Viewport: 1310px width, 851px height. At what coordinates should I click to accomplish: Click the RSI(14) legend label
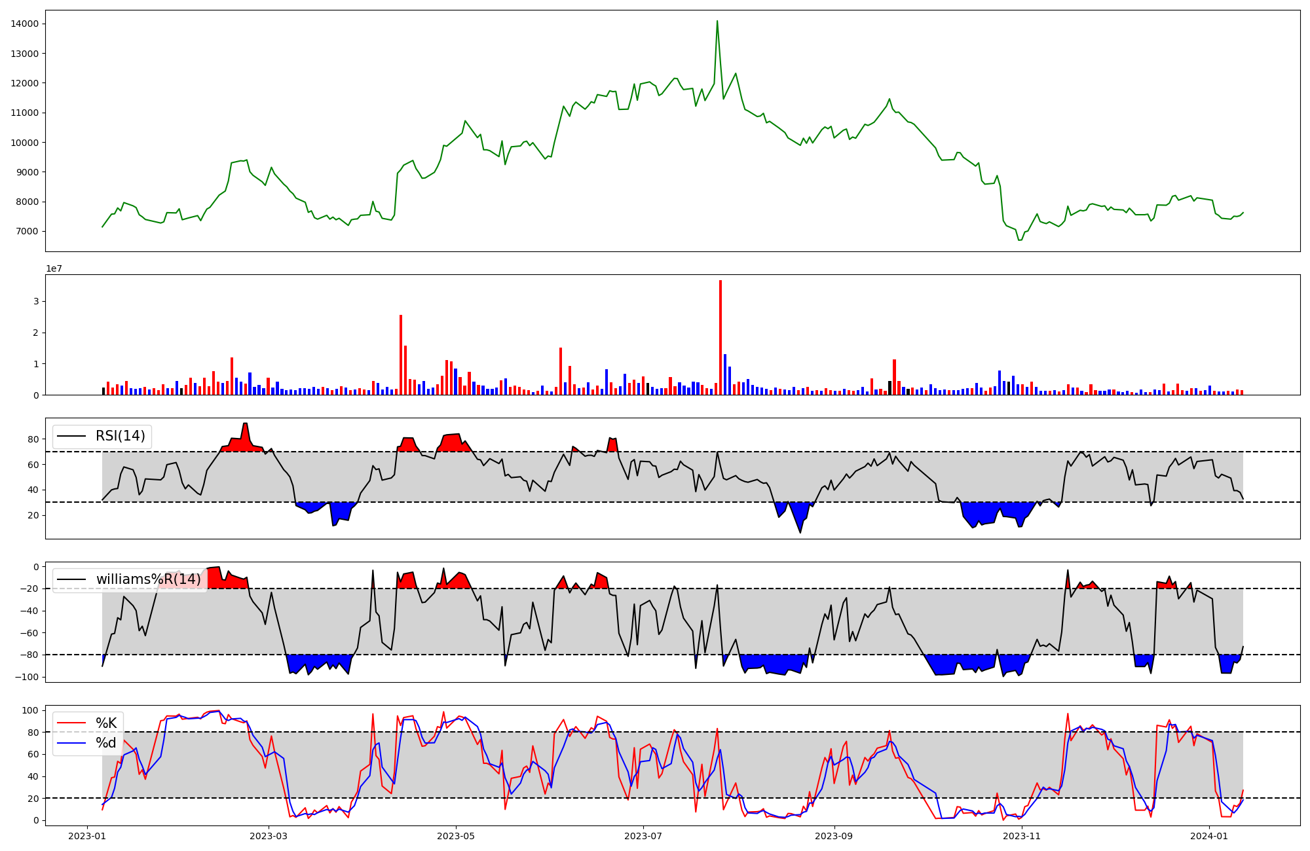(121, 436)
